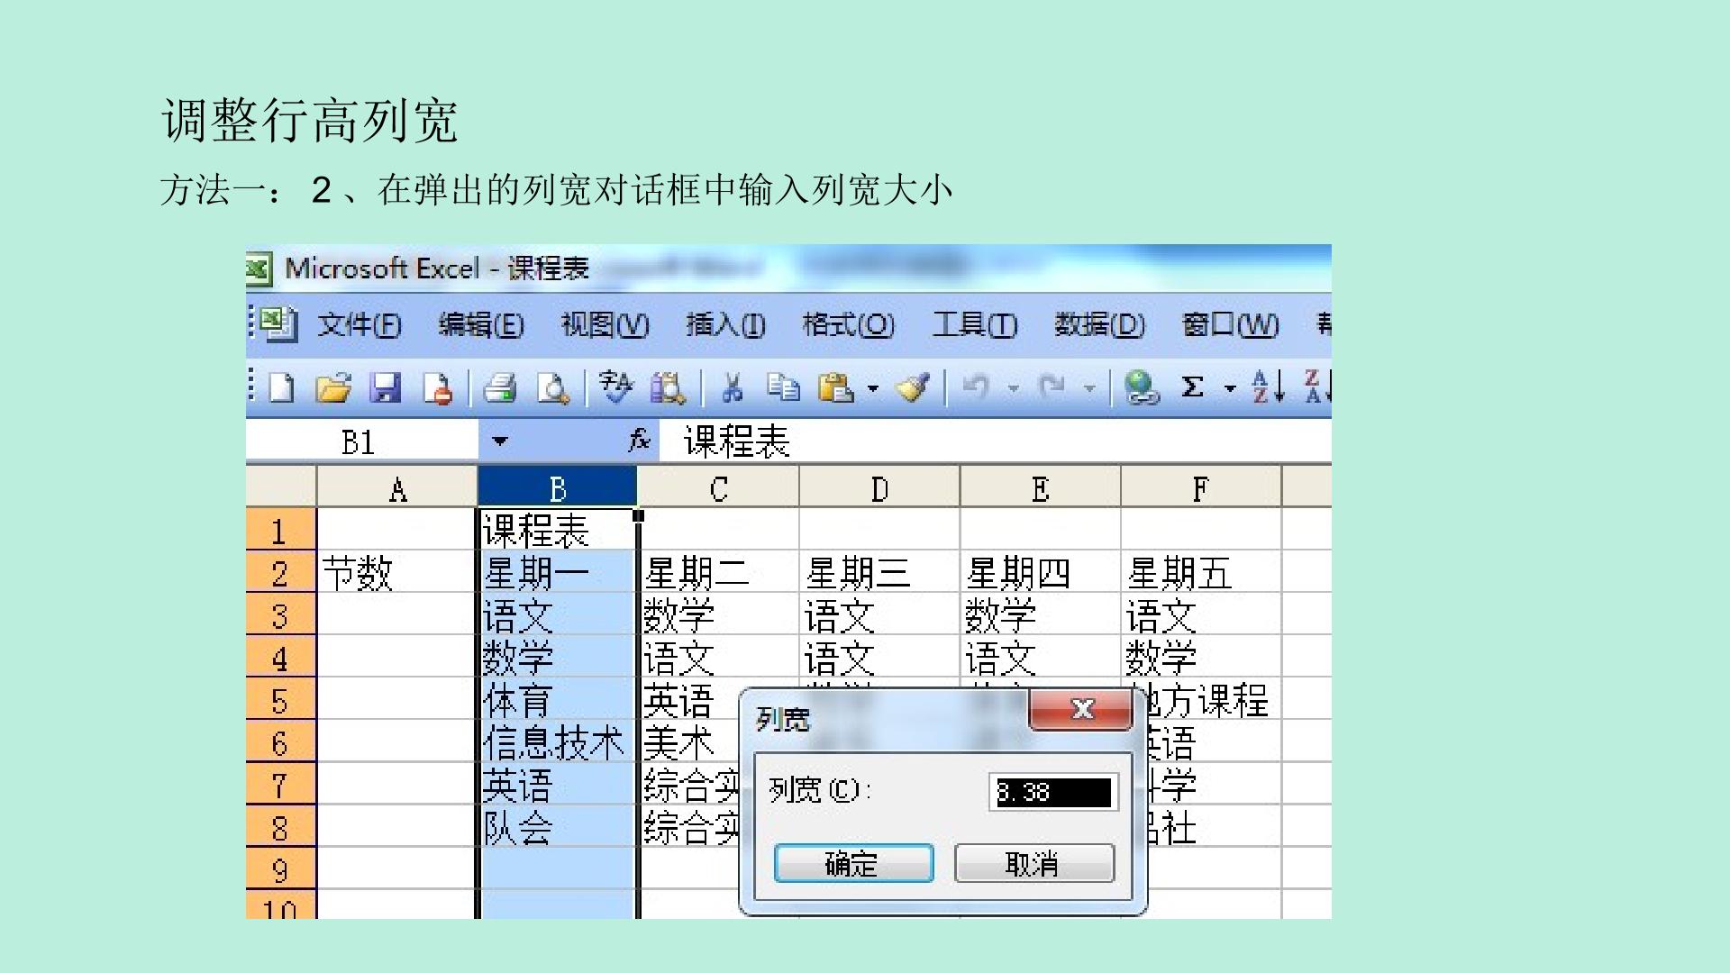Print using the printer icon

[x=500, y=388]
